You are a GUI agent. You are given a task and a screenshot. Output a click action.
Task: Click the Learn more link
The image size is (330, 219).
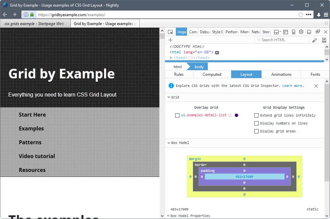[293, 86]
